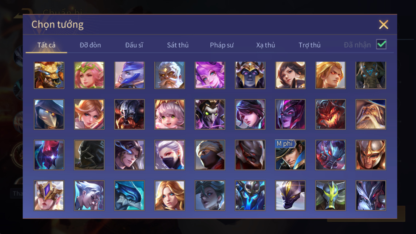Pick the pink-haired girl with green crown

pyautogui.click(x=89, y=75)
